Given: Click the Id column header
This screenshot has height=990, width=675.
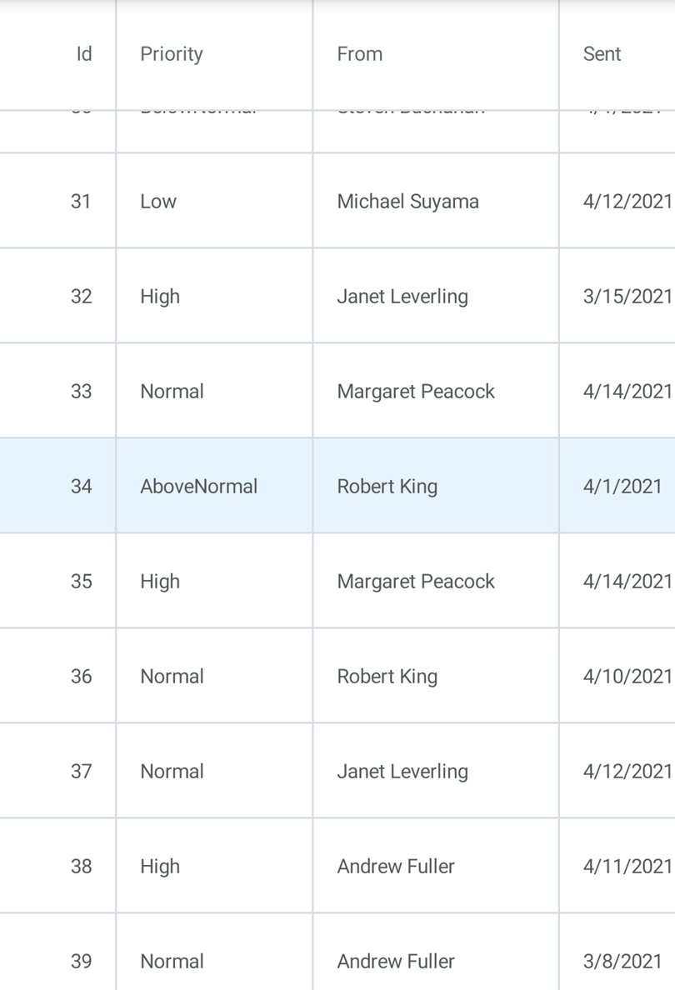Looking at the screenshot, I should click(83, 54).
